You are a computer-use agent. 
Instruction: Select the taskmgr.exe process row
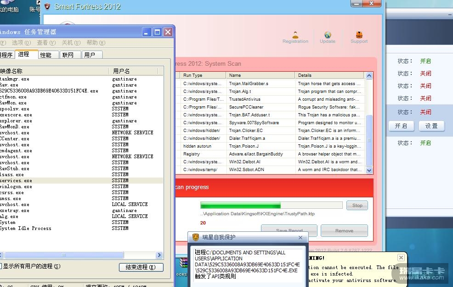click(x=81, y=79)
